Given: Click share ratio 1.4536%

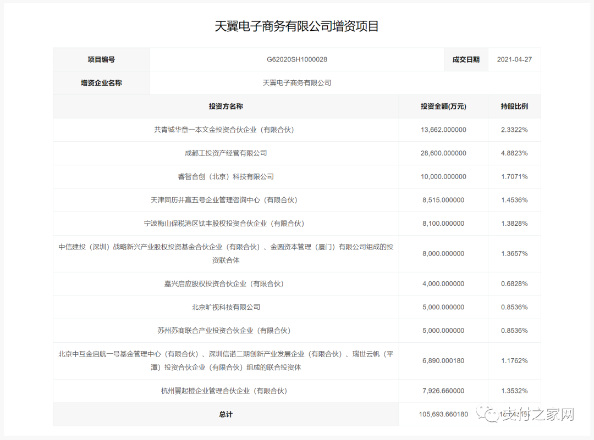Looking at the screenshot, I should [x=514, y=200].
